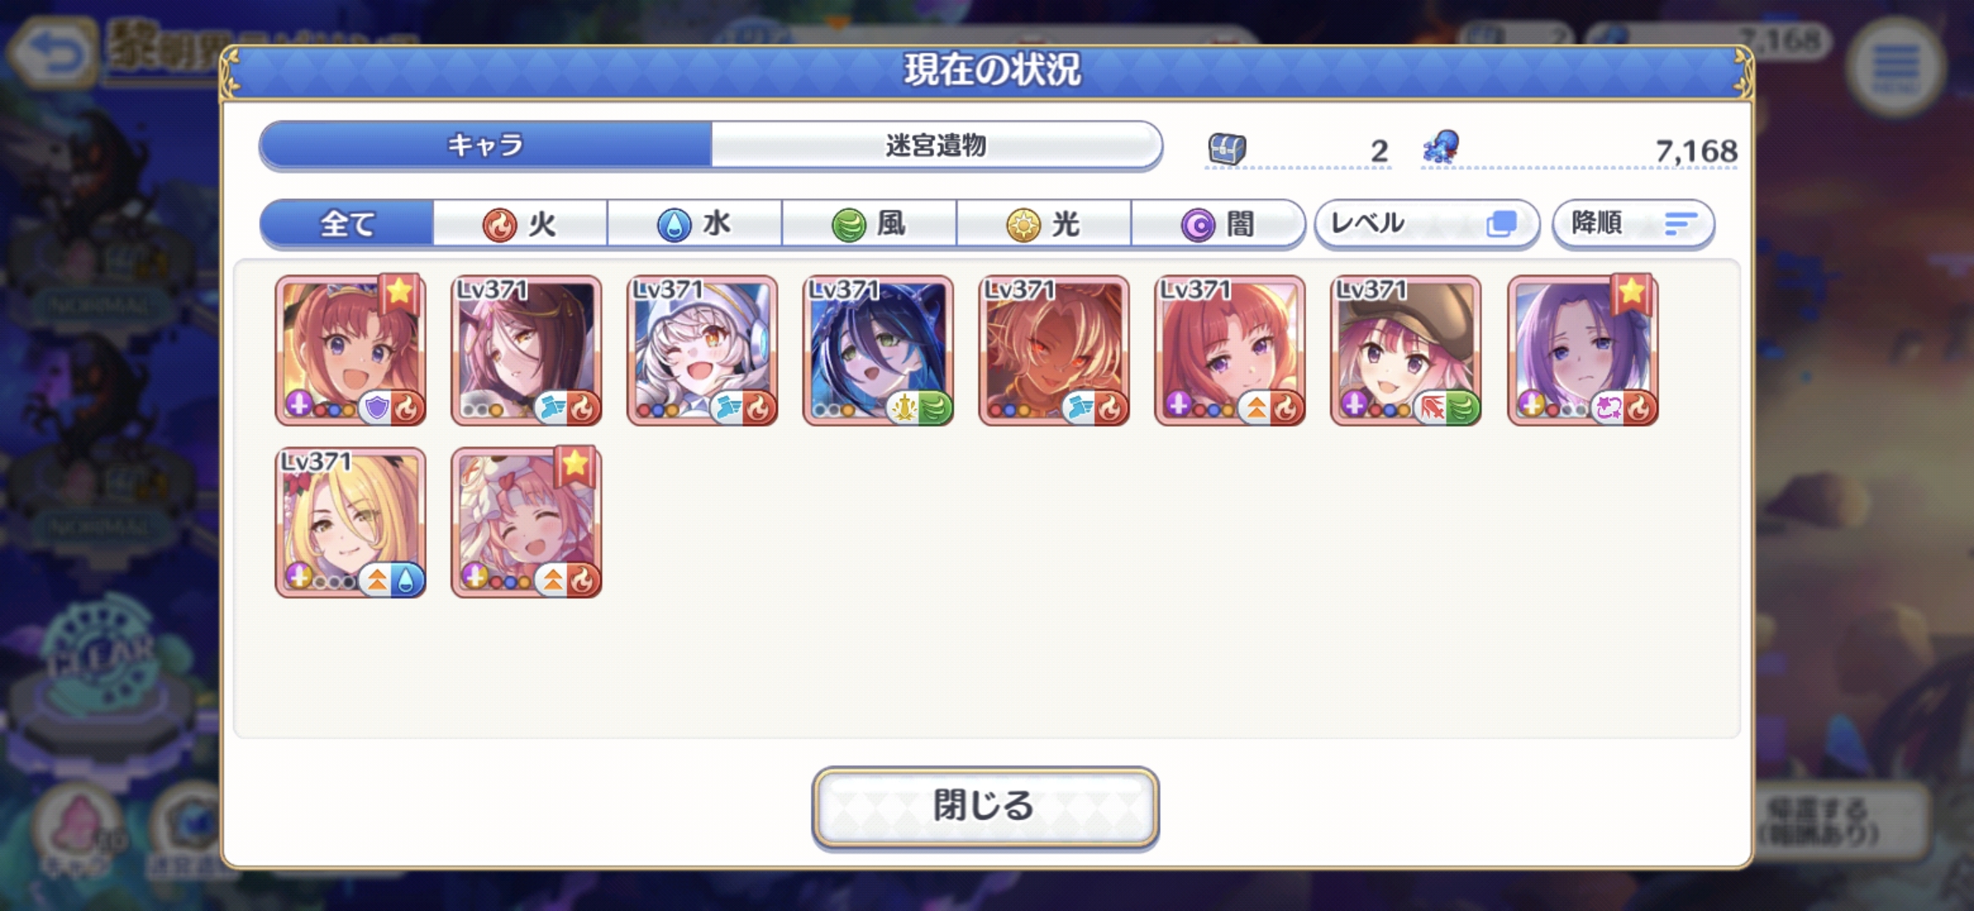The width and height of the screenshot is (1974, 911).
Task: Select the purple-haired starred character card
Action: (1583, 351)
